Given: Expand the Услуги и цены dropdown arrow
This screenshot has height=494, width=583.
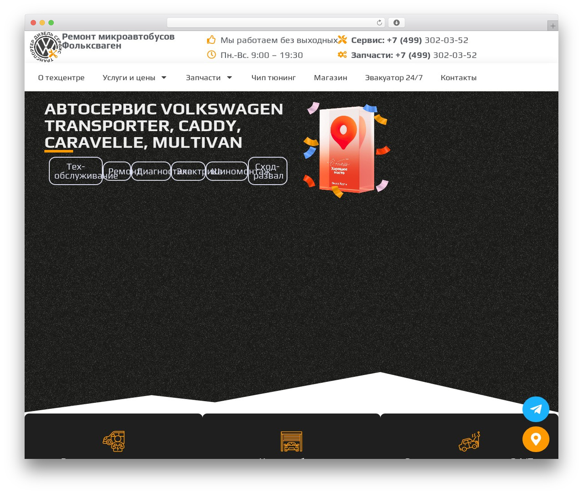Looking at the screenshot, I should (164, 77).
